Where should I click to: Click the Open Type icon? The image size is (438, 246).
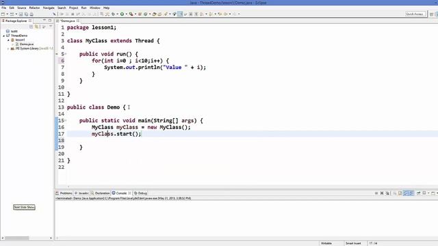point(154,14)
